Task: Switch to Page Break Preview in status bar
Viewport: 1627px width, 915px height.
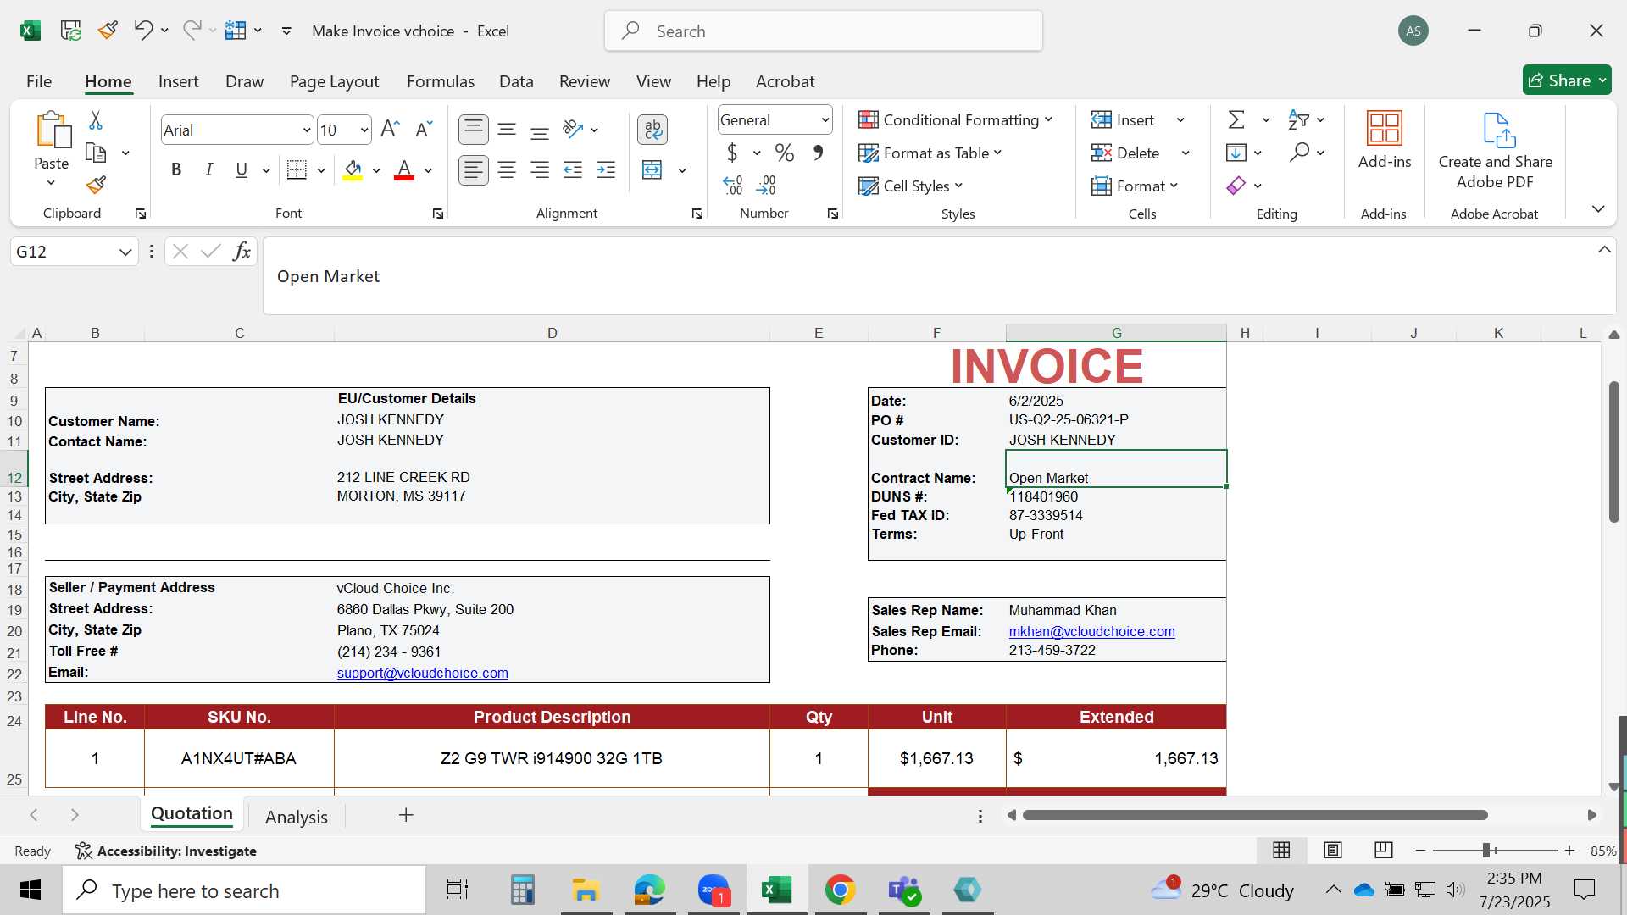Action: (1384, 850)
